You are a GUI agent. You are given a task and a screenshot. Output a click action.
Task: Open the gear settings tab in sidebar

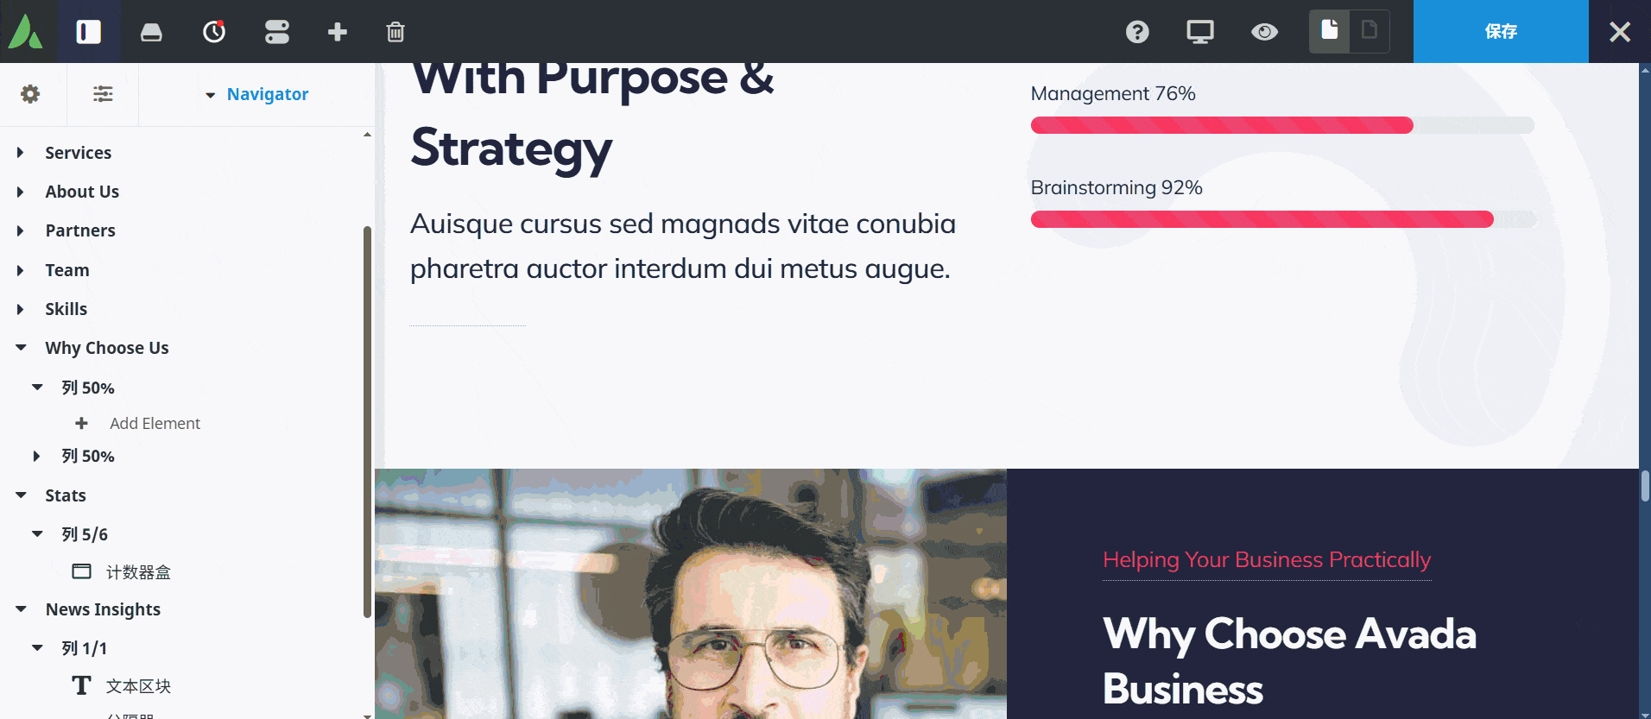click(x=30, y=94)
